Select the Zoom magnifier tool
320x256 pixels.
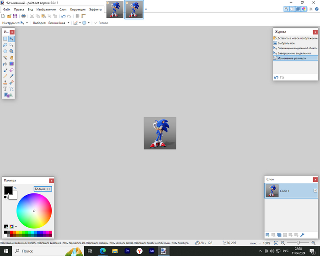click(11, 51)
